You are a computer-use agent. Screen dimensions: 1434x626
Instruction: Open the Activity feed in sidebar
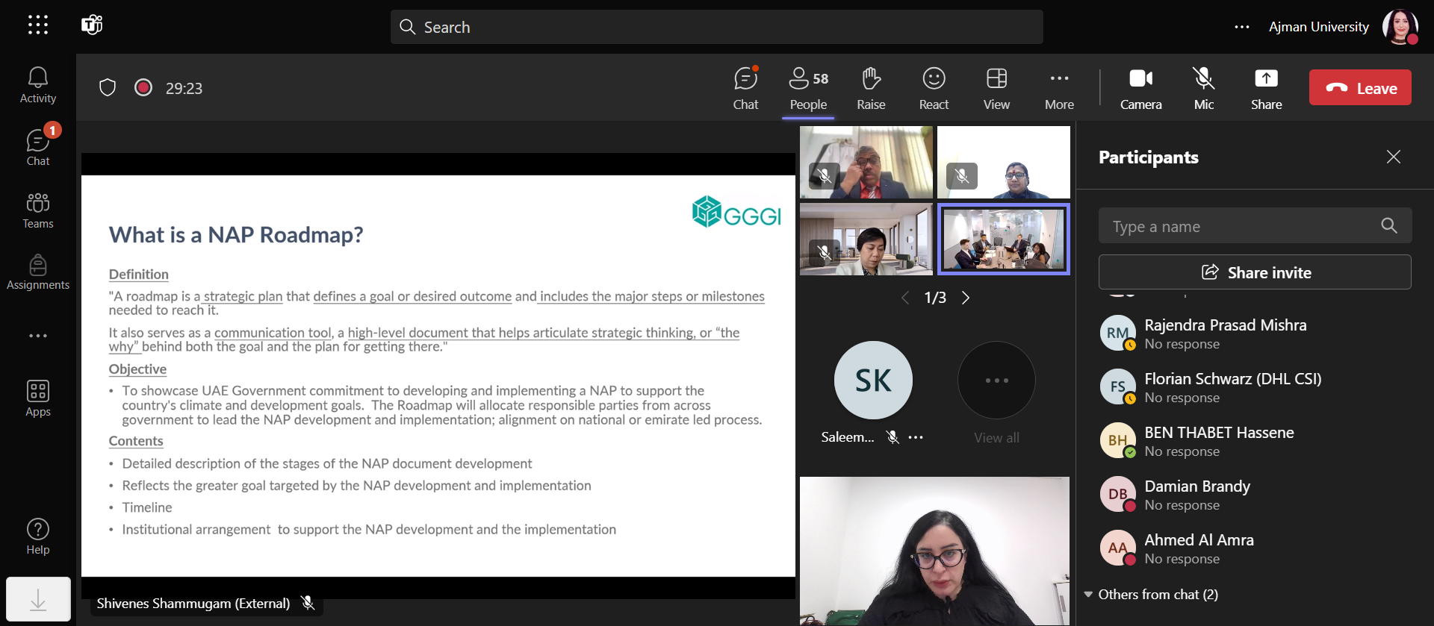[x=37, y=86]
